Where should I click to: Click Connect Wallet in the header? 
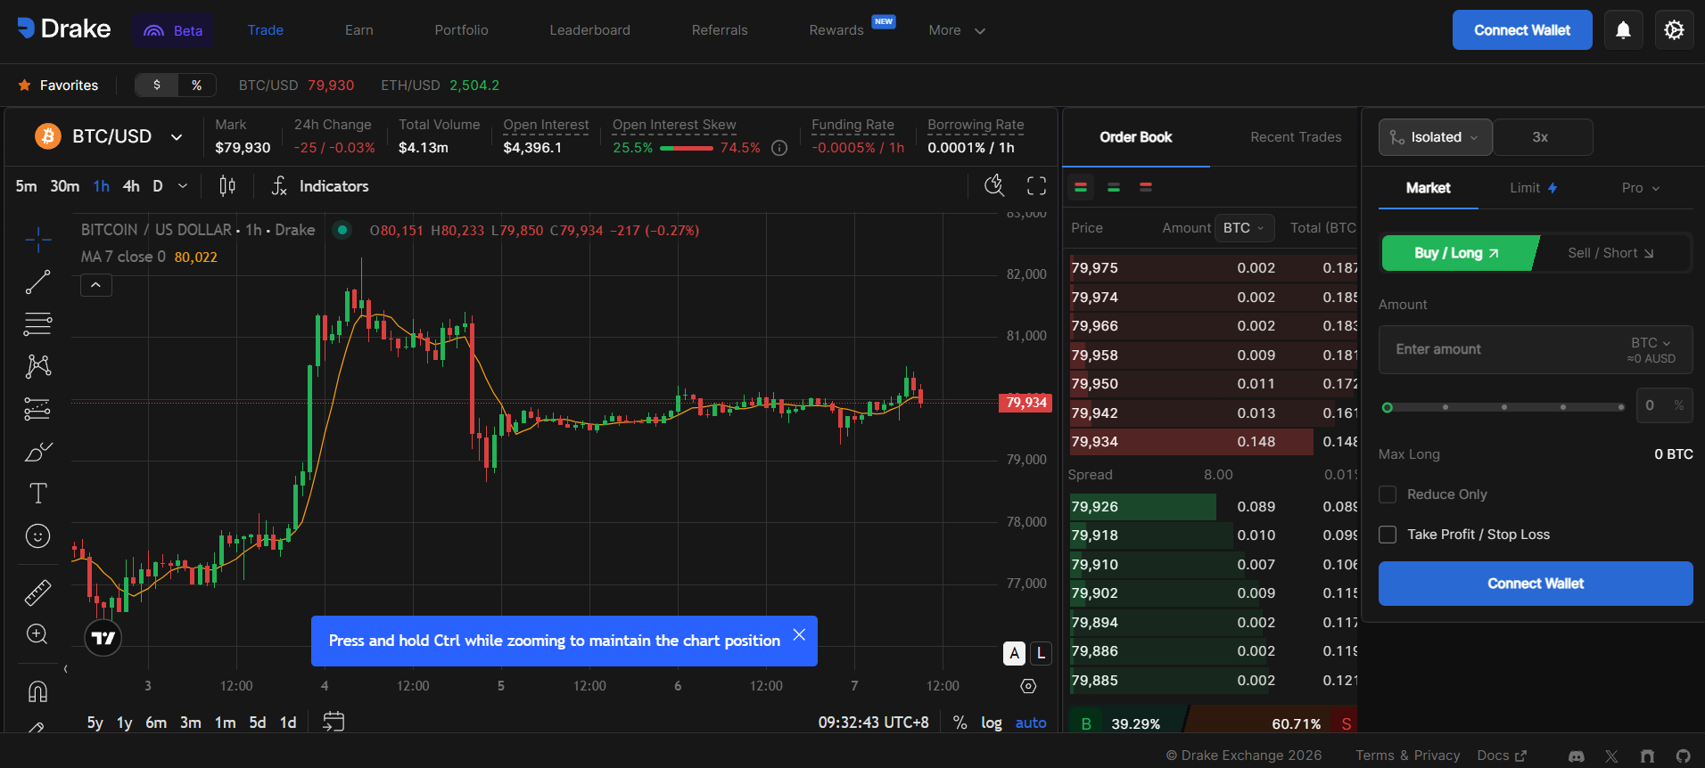tap(1522, 30)
